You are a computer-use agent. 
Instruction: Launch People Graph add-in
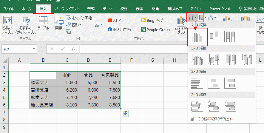pyautogui.click(x=155, y=30)
